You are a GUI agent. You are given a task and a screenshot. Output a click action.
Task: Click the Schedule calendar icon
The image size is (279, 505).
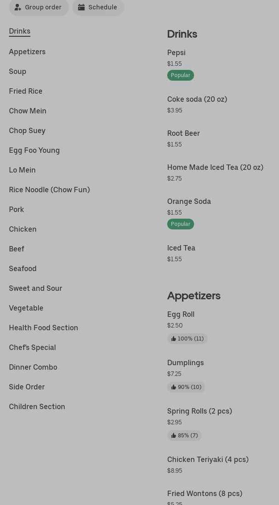coord(81,7)
